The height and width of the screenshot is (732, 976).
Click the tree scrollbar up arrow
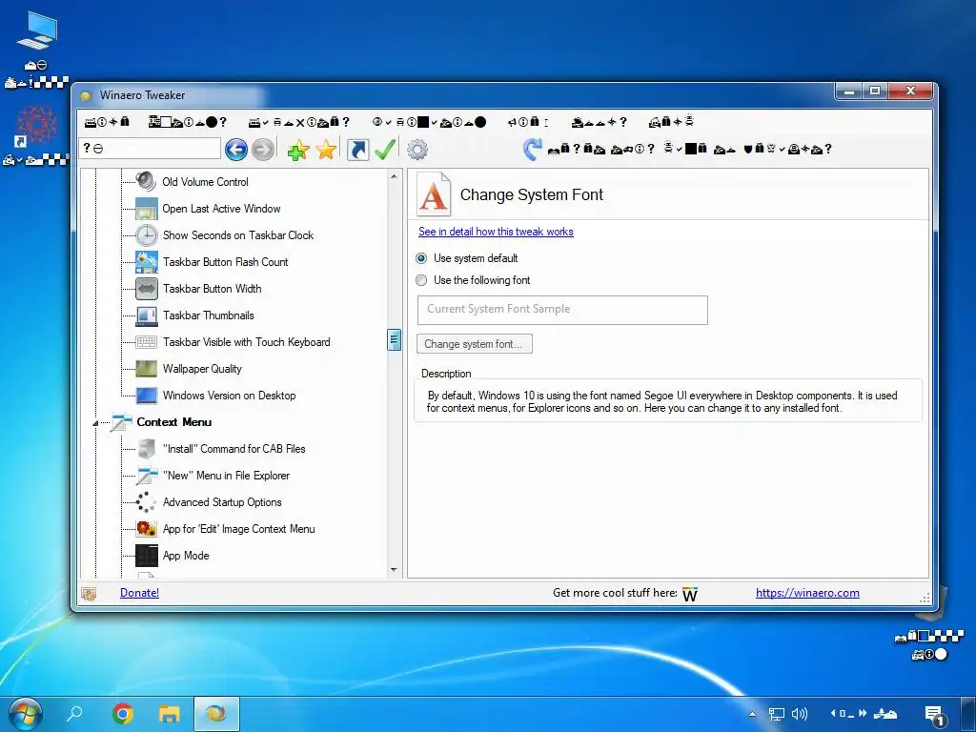394,176
